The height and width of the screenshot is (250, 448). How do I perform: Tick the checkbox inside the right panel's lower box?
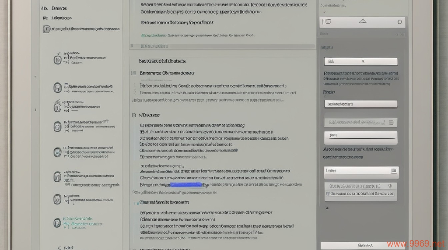328,193
